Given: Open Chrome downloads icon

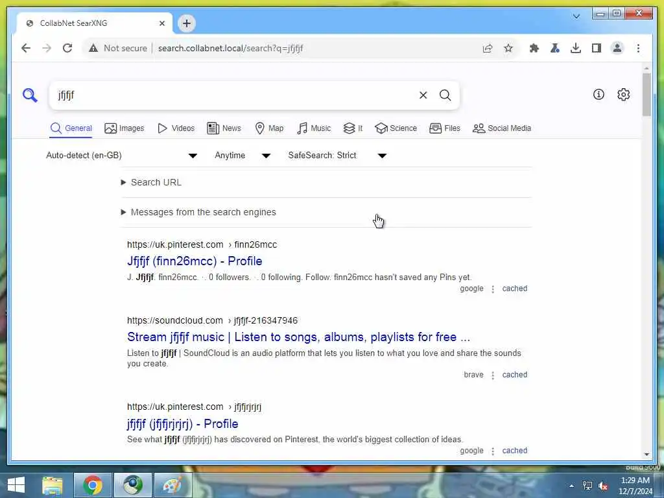Looking at the screenshot, I should coord(576,48).
